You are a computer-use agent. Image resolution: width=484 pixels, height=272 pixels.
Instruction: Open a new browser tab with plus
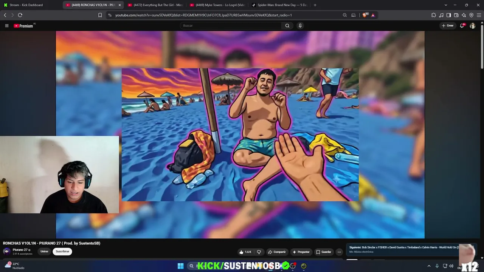coord(315,5)
